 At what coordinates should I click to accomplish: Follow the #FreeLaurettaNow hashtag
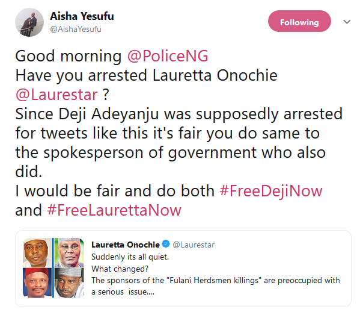tap(114, 210)
